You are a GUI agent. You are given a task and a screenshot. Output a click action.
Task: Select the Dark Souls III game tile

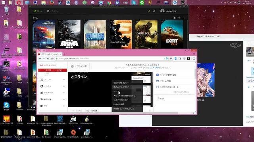pyautogui.click(x=146, y=34)
